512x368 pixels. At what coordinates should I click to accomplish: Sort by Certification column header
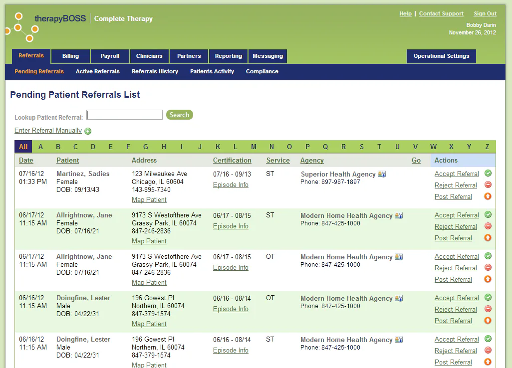tap(232, 160)
